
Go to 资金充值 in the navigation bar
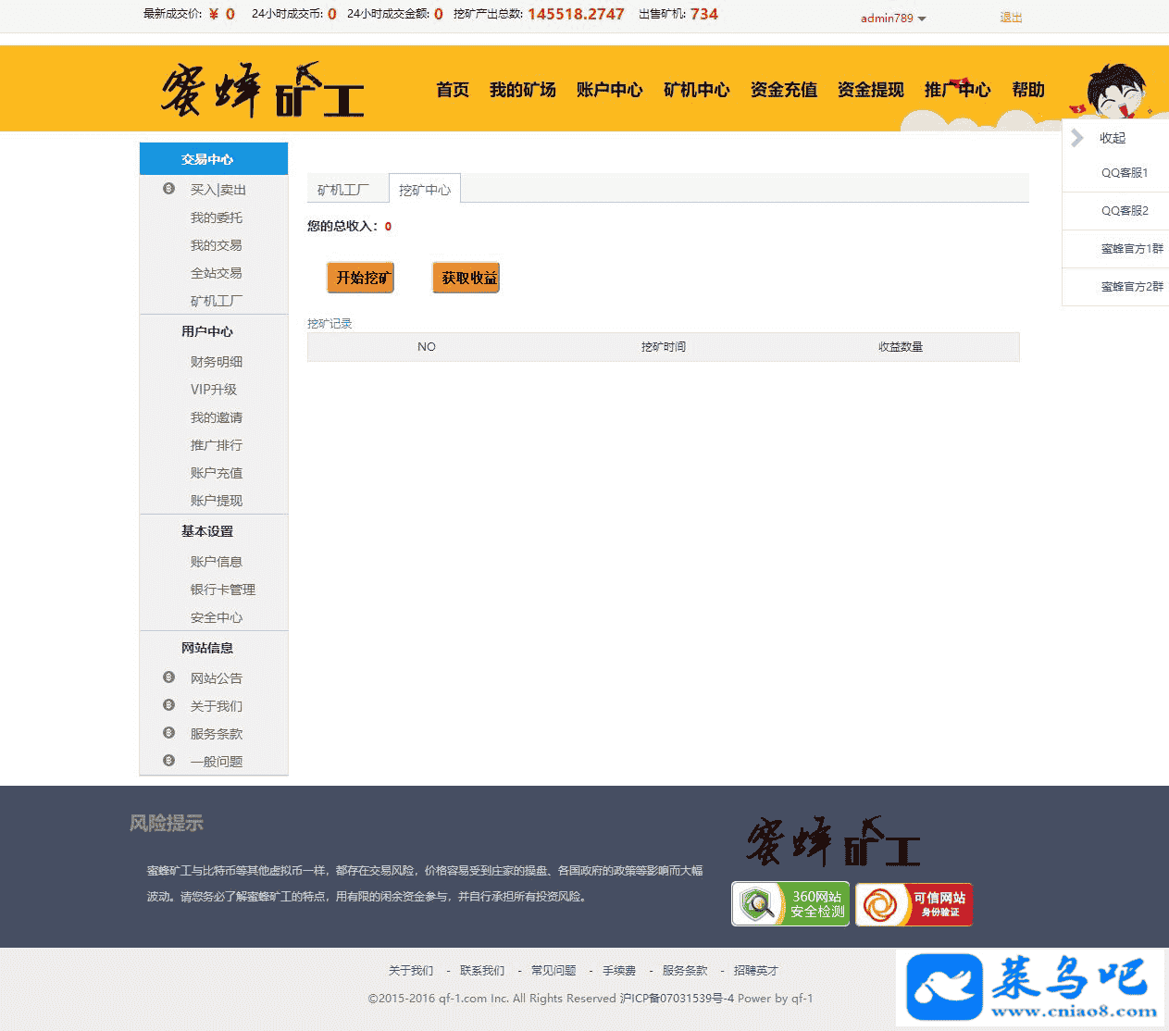[x=783, y=90]
